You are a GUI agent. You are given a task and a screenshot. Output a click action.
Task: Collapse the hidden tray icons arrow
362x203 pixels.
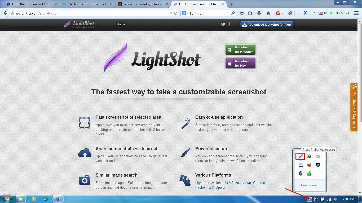(310, 199)
